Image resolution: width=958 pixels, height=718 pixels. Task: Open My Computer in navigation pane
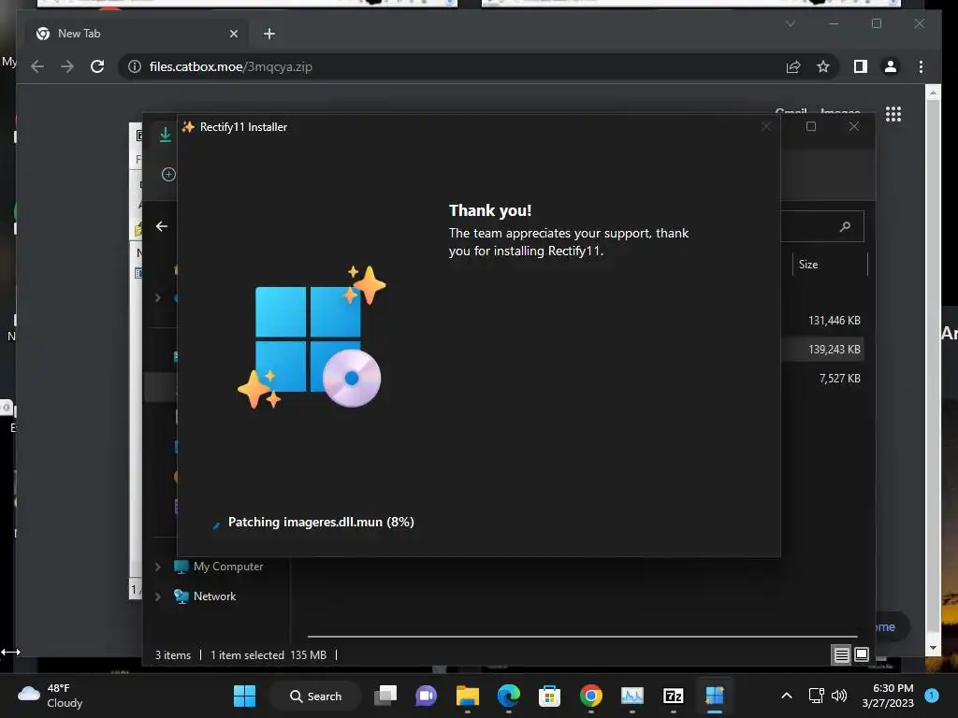(x=219, y=567)
